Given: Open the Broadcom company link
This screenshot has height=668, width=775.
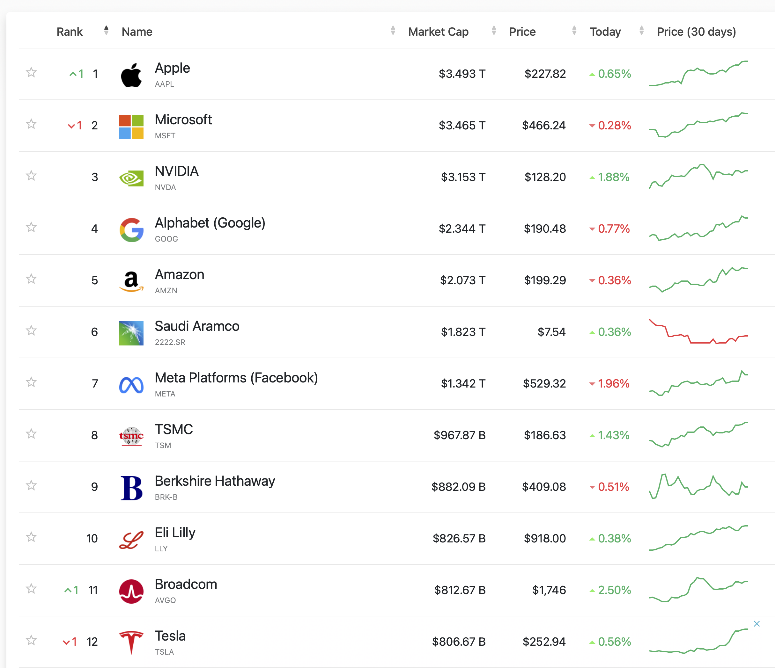Looking at the screenshot, I should [x=186, y=584].
